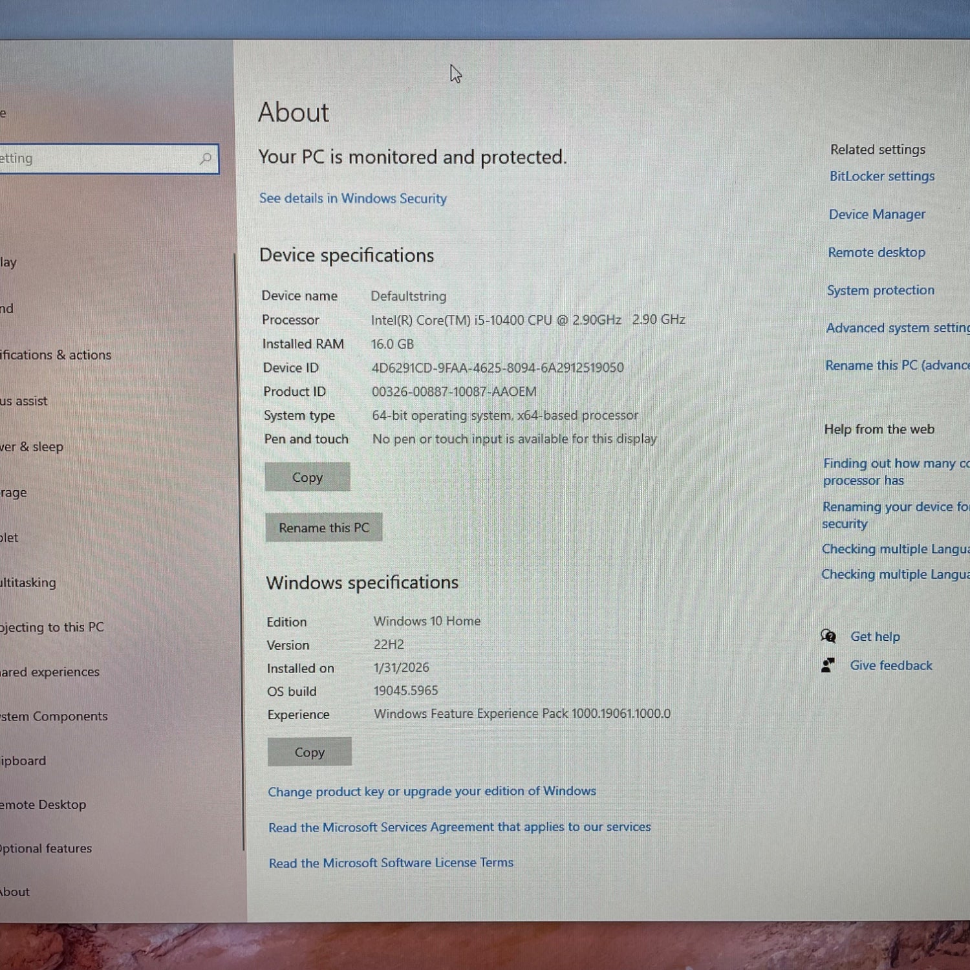Open System Components in the sidebar
The width and height of the screenshot is (970, 970).
click(54, 716)
